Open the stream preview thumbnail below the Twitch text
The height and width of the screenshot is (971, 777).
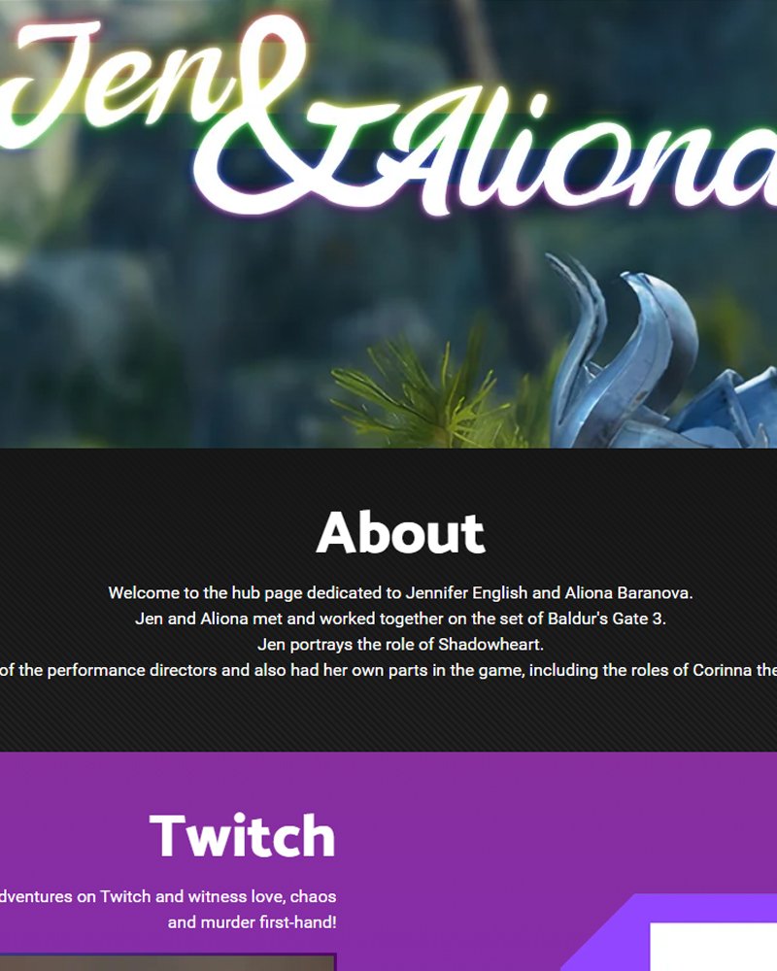pos(167,962)
